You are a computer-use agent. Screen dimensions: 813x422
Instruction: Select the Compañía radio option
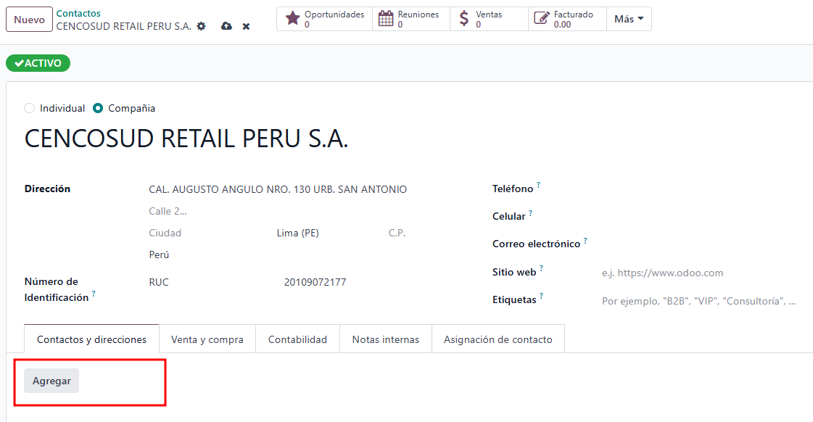pos(98,108)
